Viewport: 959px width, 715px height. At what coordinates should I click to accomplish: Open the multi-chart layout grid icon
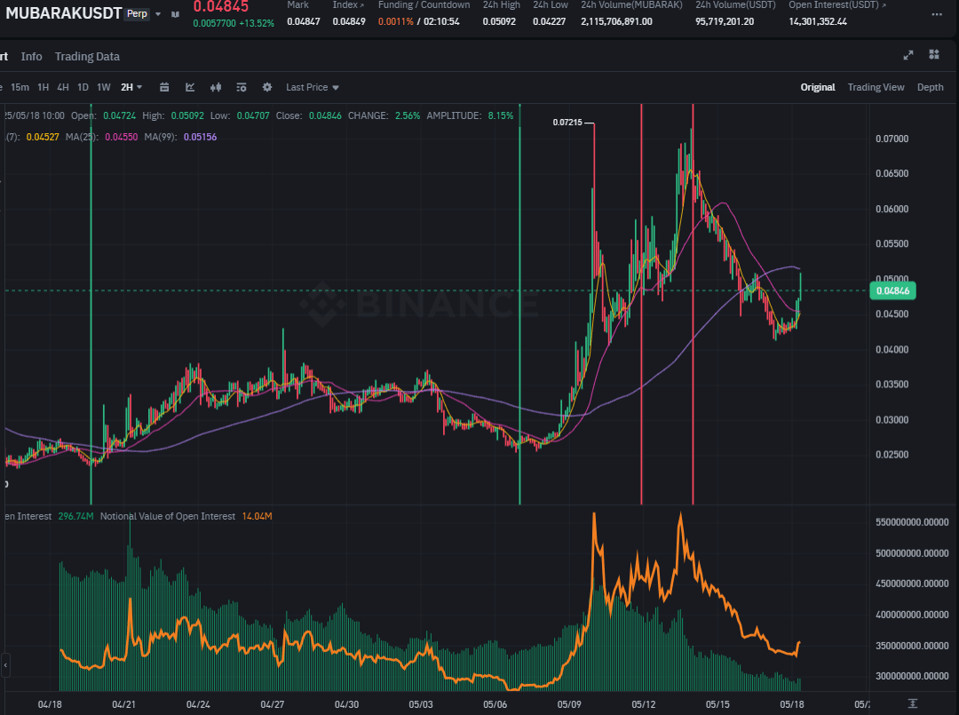point(934,55)
